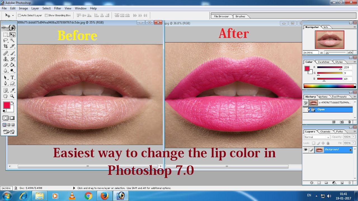Toggle lock all checkbox
358x201 pixels.
tap(328, 143)
